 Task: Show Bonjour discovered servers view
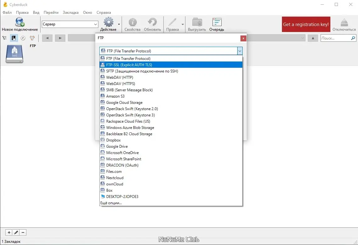[x=32, y=38]
